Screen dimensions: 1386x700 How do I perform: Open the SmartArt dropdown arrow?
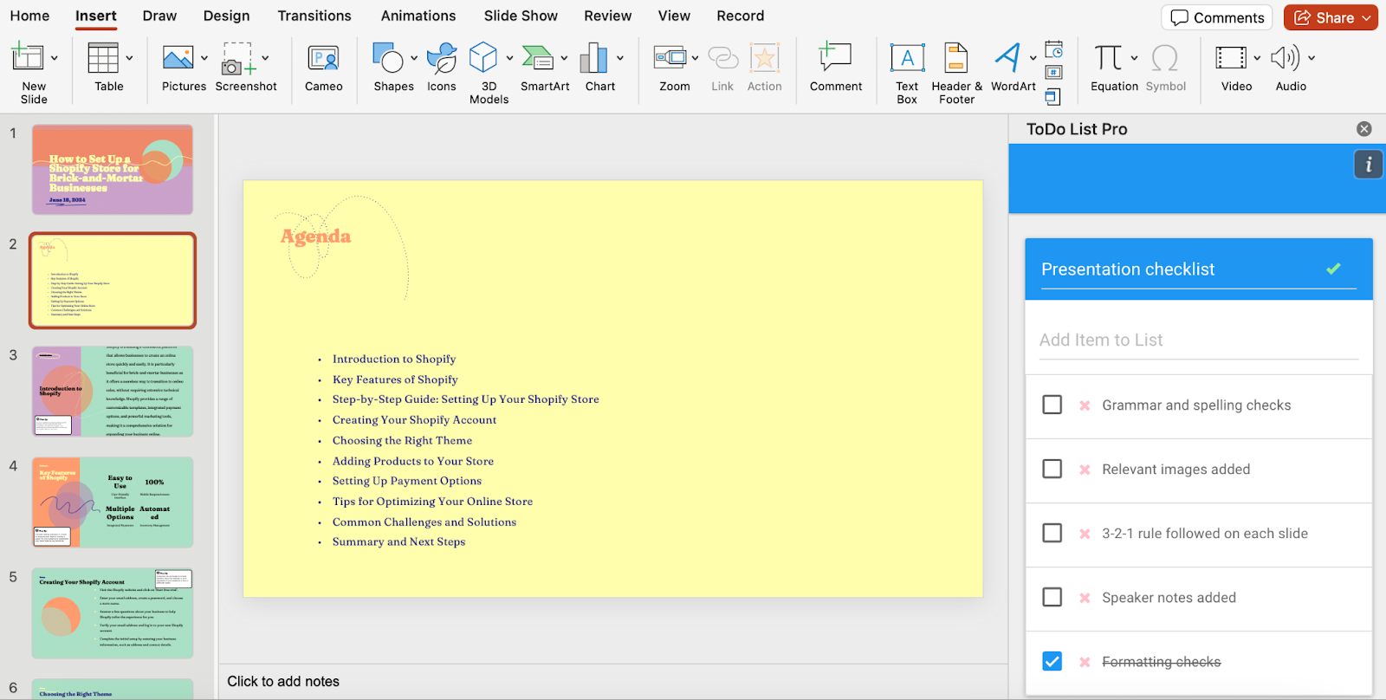[x=564, y=58]
